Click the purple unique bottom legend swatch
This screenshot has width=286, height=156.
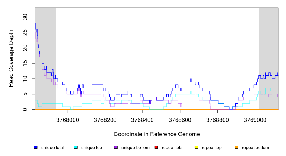116,147
